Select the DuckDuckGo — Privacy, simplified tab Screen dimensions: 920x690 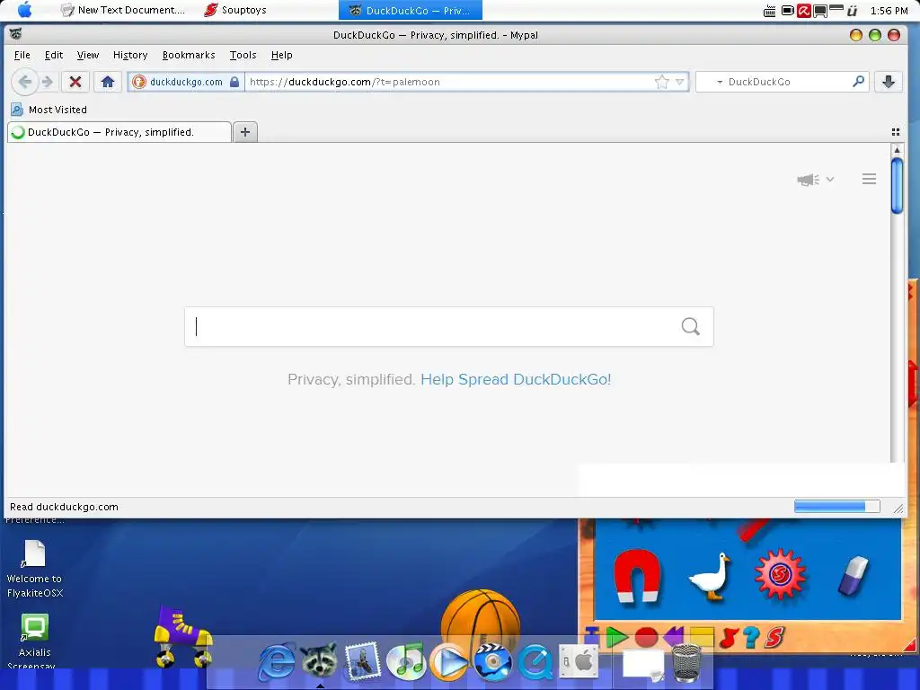coord(119,132)
